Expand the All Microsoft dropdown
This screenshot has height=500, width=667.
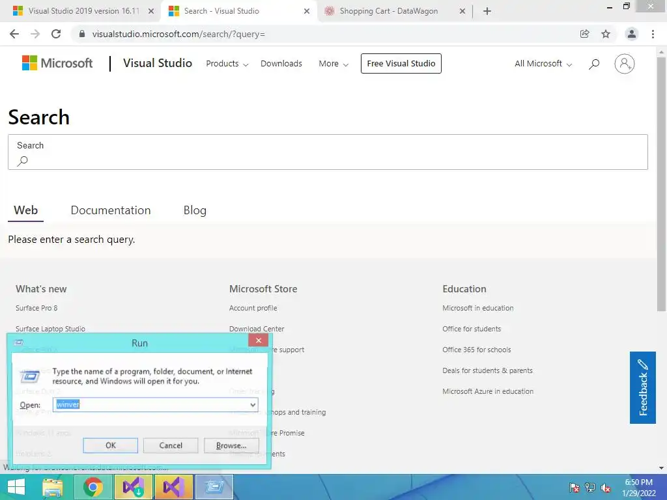(x=543, y=64)
